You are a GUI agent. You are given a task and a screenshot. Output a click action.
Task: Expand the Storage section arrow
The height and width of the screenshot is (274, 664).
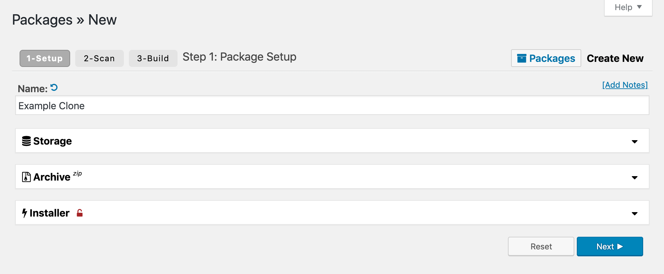pos(634,142)
